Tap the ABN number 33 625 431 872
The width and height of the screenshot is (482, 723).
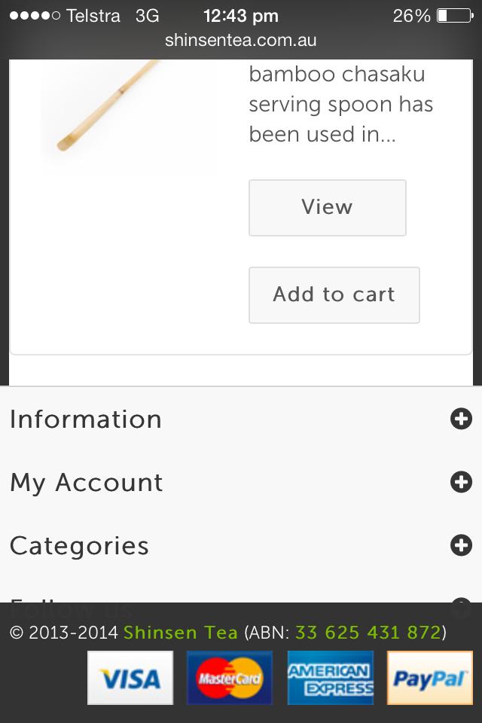click(x=368, y=632)
